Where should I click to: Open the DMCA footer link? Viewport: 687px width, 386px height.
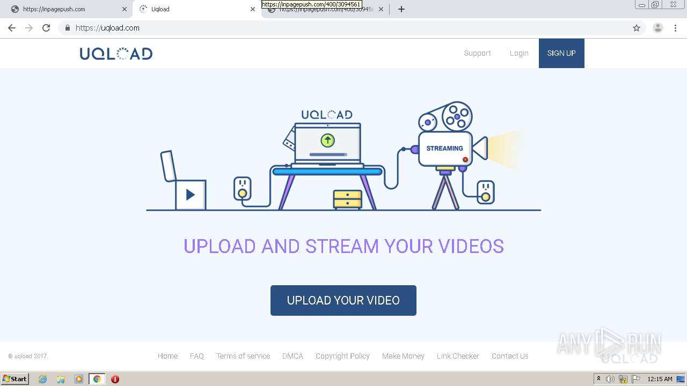point(293,356)
